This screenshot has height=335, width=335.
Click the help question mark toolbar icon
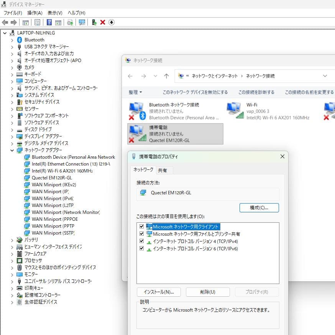pos(49,22)
